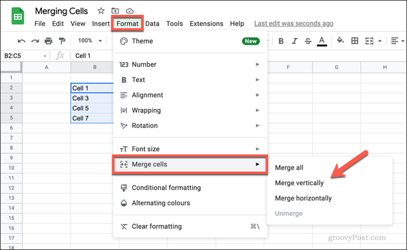Open name box dropdown arrow
Image resolution: width=407 pixels, height=250 pixels.
coord(45,56)
